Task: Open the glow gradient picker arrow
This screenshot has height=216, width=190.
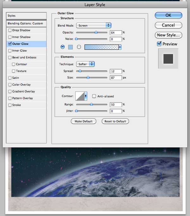Action: point(120,47)
